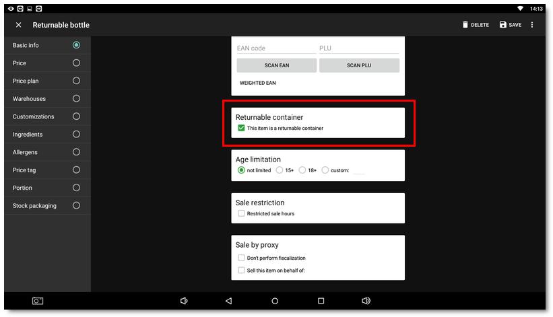Close the Returnable bottle editor with X
Image resolution: width=553 pixels, height=317 pixels.
19,25
